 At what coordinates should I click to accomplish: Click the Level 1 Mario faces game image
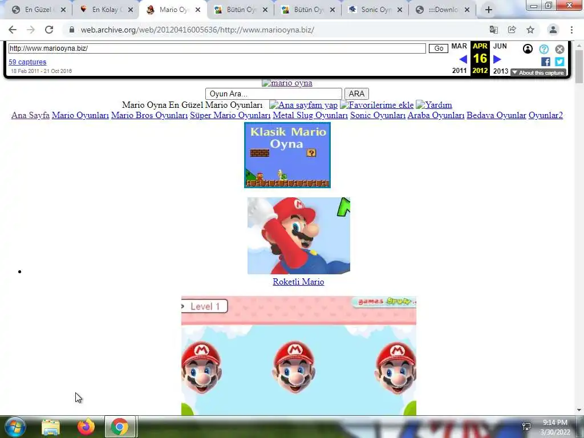point(299,356)
